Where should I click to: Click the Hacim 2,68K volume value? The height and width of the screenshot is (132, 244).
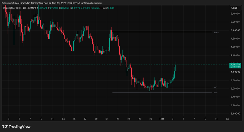[108, 8]
